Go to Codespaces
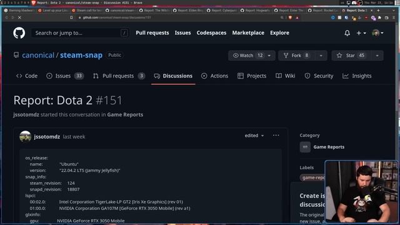The height and width of the screenshot is (225, 400). coord(211,32)
